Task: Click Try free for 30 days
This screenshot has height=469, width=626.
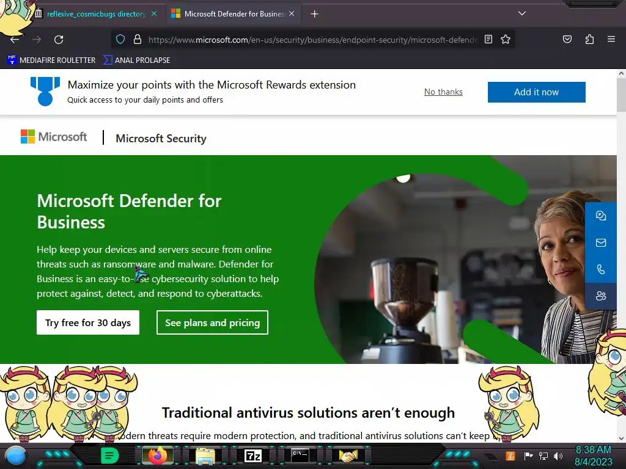Action: 88,322
